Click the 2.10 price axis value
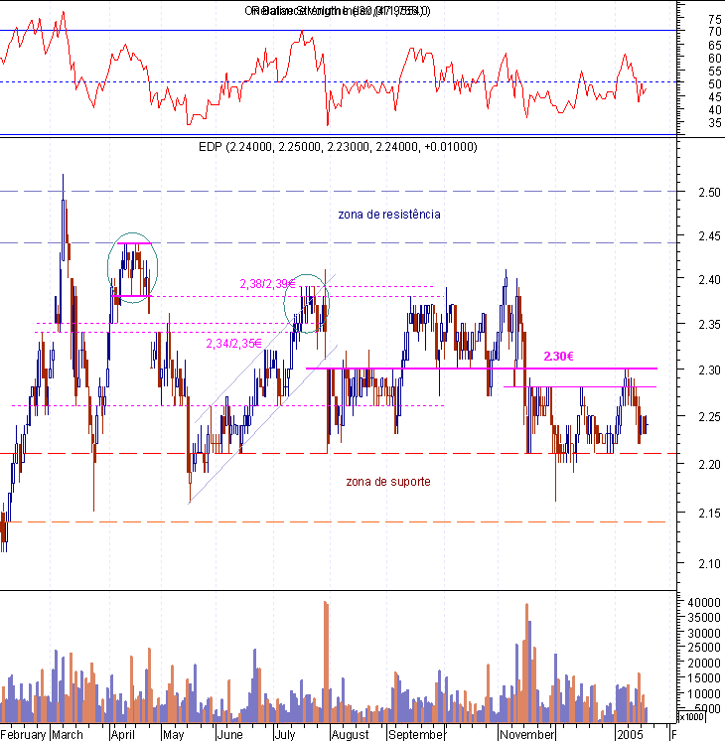This screenshot has width=725, height=741. point(709,564)
